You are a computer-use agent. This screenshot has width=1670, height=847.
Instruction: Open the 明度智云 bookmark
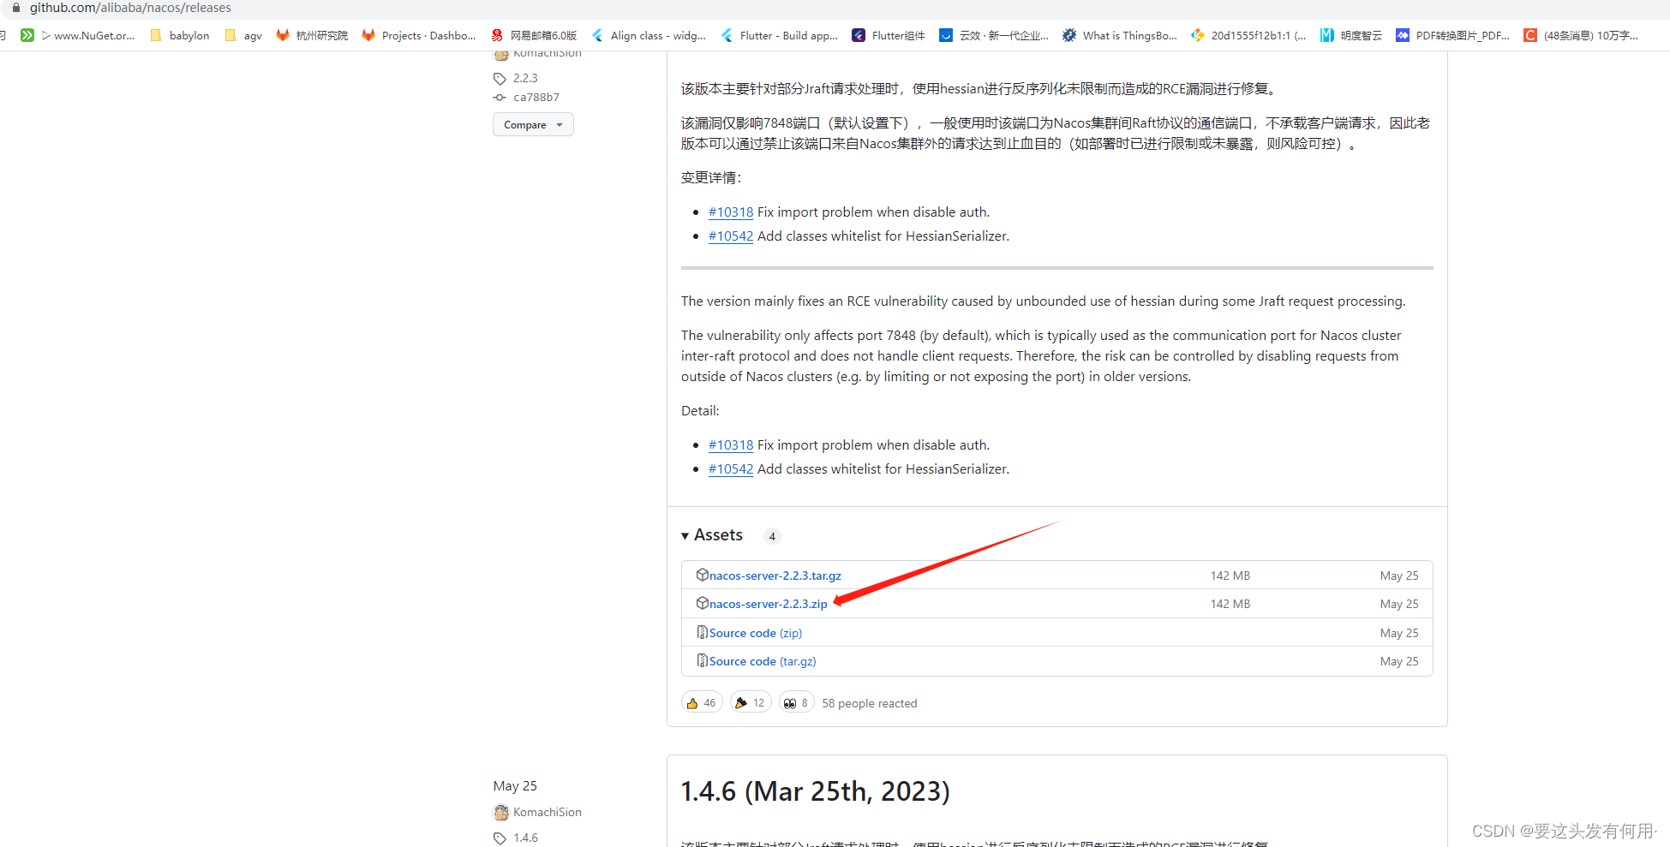pyautogui.click(x=1351, y=35)
